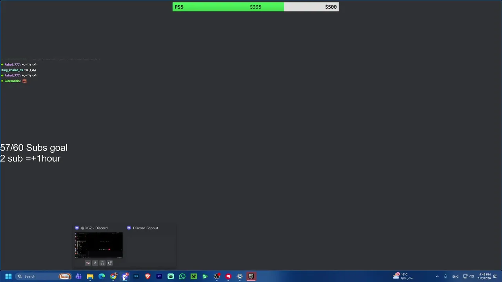This screenshot has height=282, width=502.
Task: Open the green camera app on the taskbar
Action: point(205,277)
